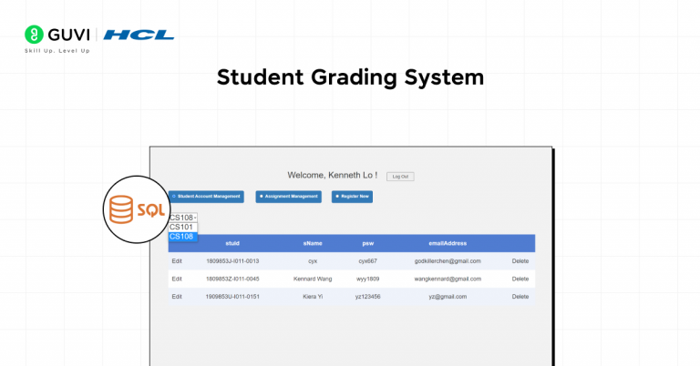
Task: Edit Kennard Wang's record
Action: pos(178,279)
